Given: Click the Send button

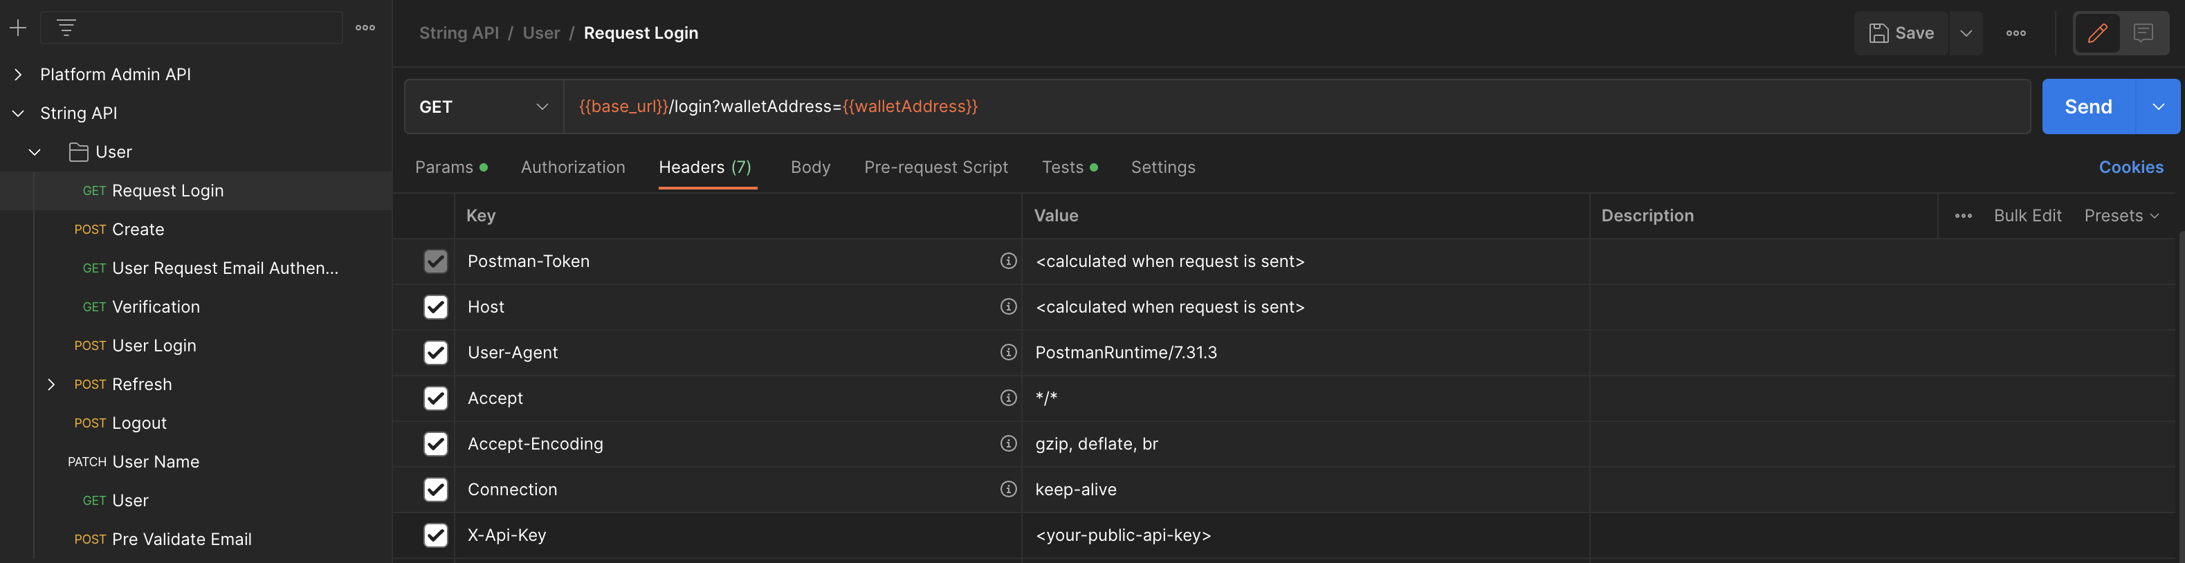Looking at the screenshot, I should (x=2087, y=107).
